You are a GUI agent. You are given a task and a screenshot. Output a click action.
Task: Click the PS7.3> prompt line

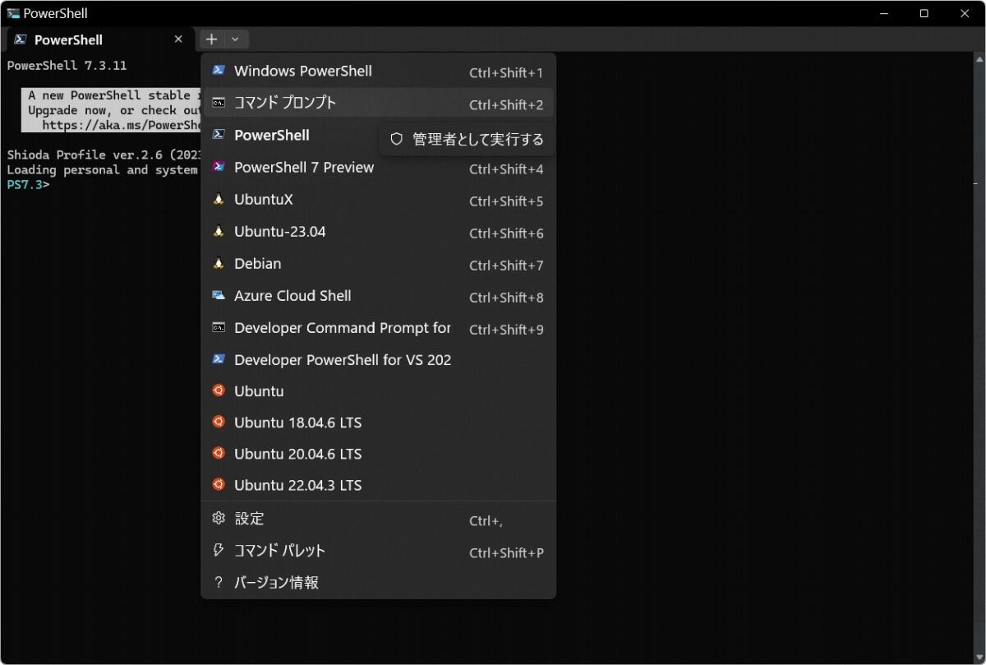click(28, 184)
